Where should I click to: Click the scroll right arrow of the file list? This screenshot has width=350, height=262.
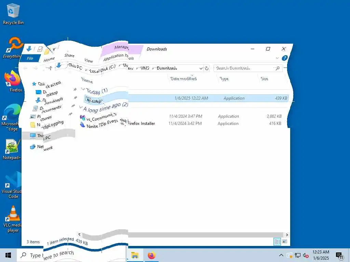(x=287, y=235)
